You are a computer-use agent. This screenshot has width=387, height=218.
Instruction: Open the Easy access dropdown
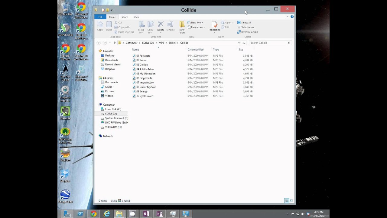pyautogui.click(x=196, y=27)
